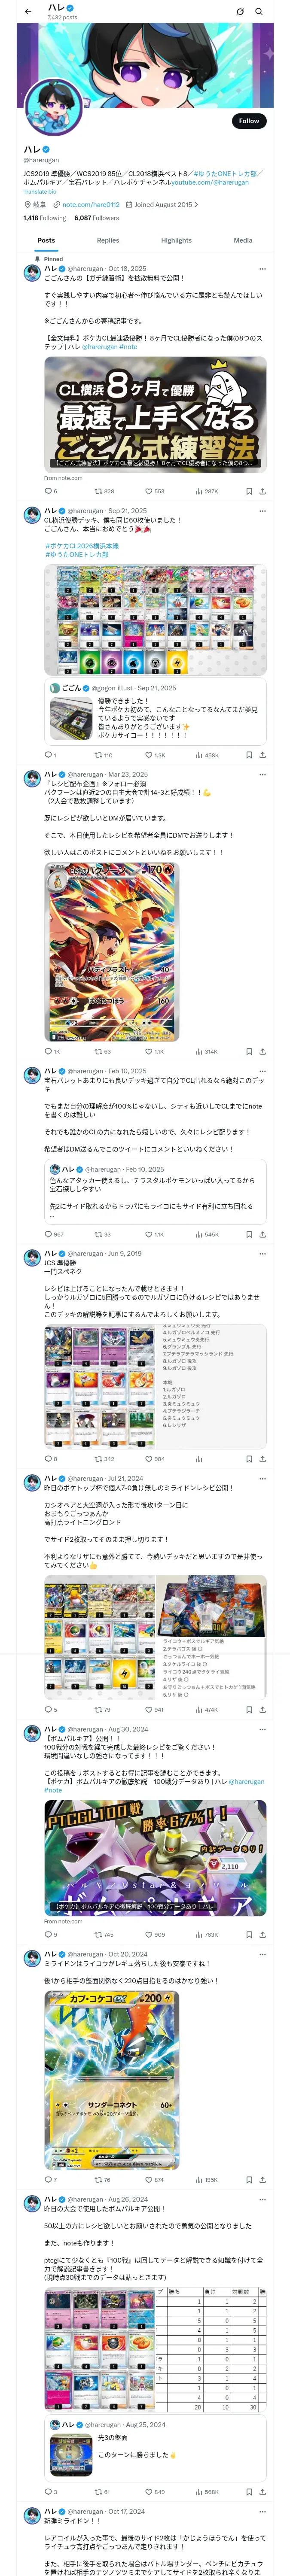Like the pinned Oct 18, 2025 post
Viewport: 290px width, 2576px height.
click(x=148, y=491)
